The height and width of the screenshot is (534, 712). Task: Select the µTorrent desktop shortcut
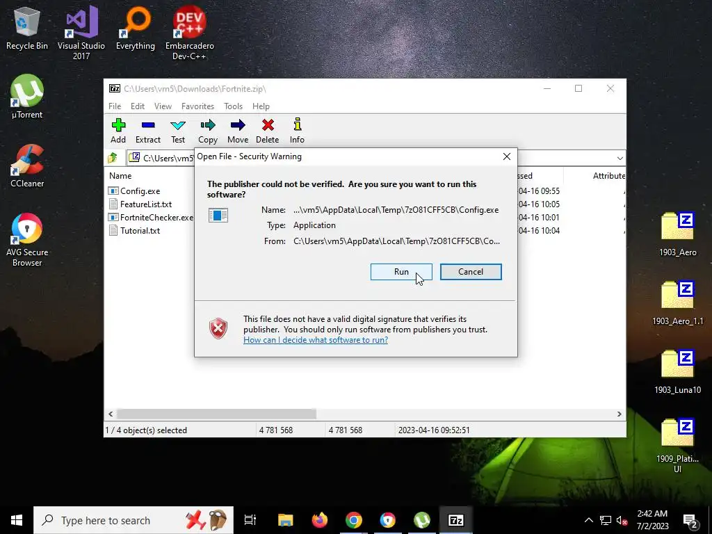pos(27,96)
